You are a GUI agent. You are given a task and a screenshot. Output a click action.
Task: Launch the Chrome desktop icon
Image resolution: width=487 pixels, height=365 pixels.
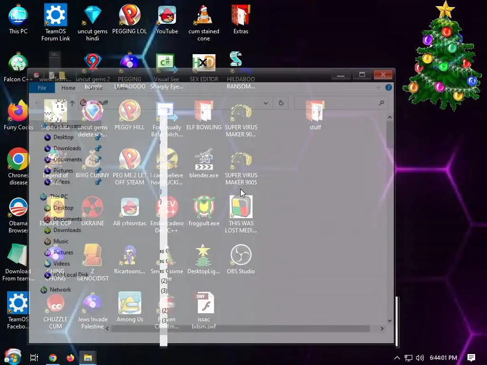click(x=18, y=159)
